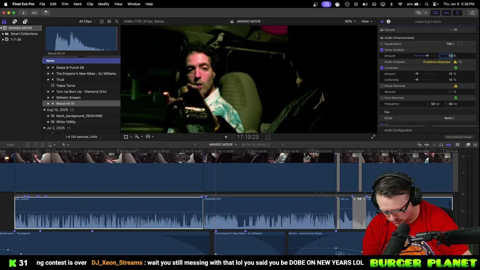The image size is (480, 270).
Task: Open the Photos and Audio sidebar
Action: (15, 21)
